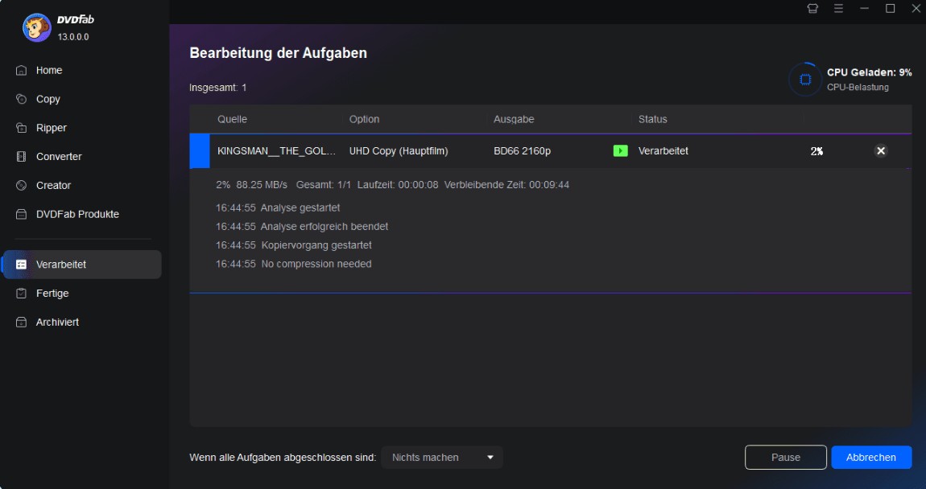Click the Fertige clipboard icon
The width and height of the screenshot is (926, 489).
21,294
